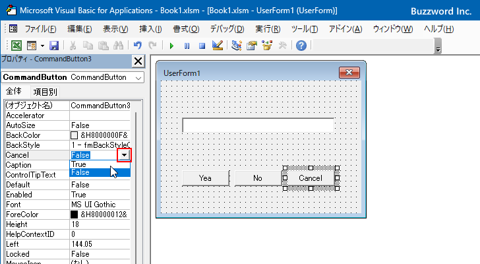480x264 pixels.
Task: Open the Toolbox icon
Action: click(x=282, y=46)
